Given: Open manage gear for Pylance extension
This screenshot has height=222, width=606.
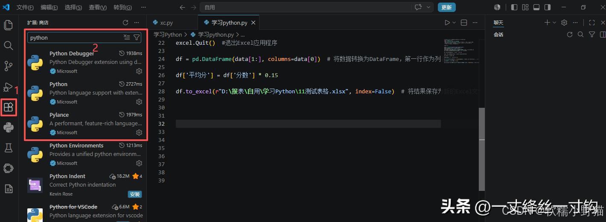Looking at the screenshot, I should tap(139, 133).
